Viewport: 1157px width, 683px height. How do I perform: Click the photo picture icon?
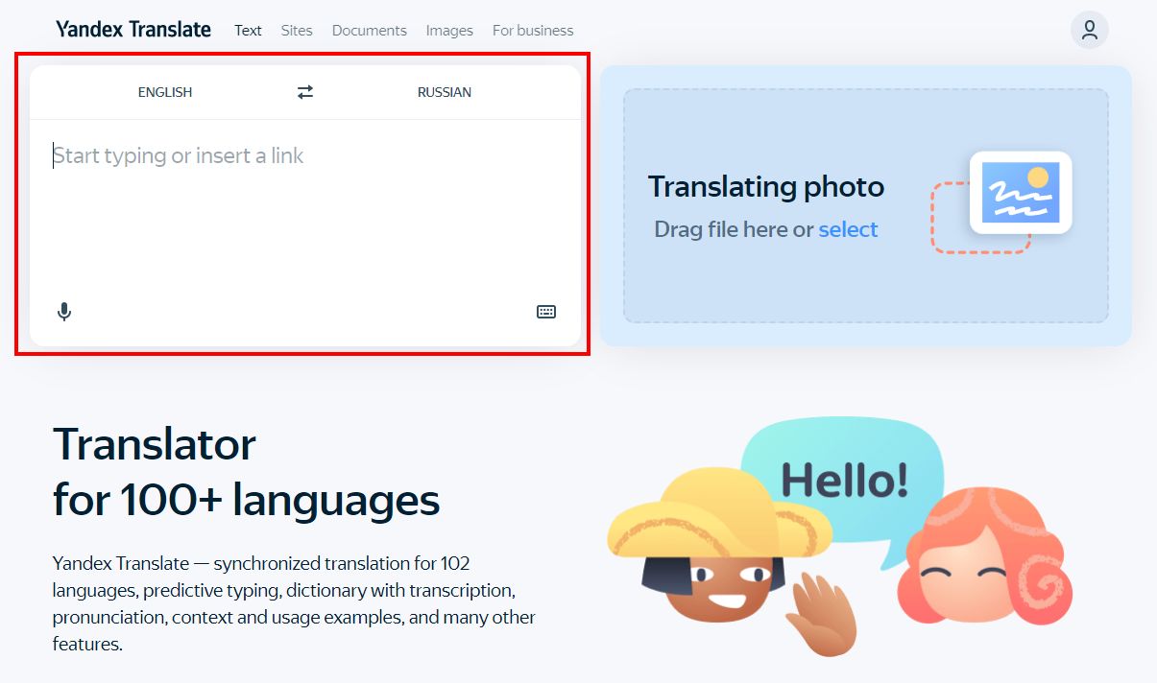(1021, 193)
